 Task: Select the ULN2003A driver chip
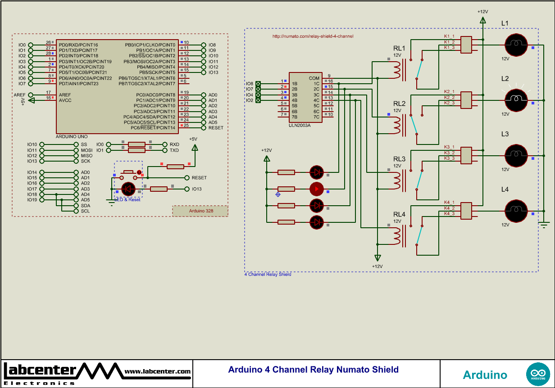click(305, 98)
